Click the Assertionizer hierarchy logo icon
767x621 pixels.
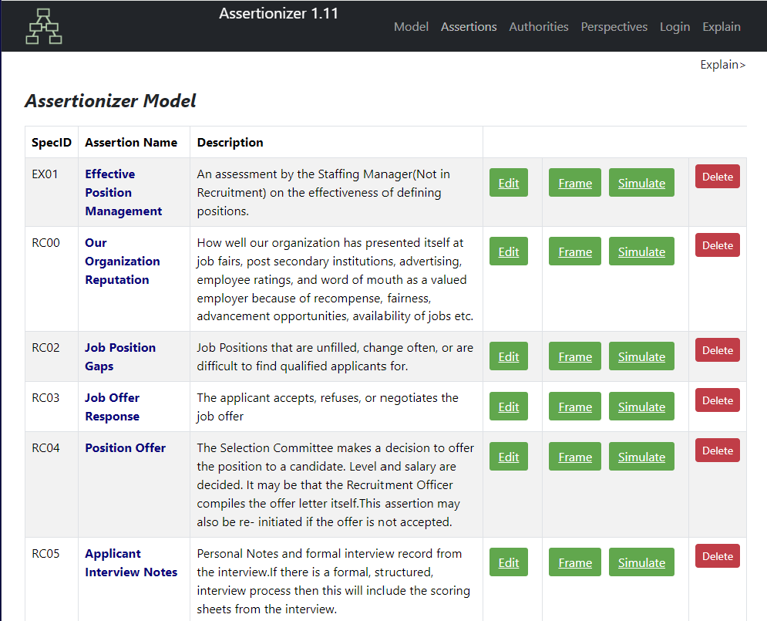point(43,26)
